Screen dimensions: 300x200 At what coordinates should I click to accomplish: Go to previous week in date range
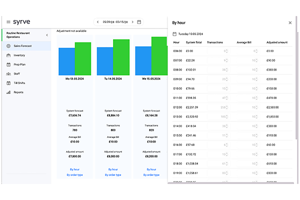pyautogui.click(x=98, y=22)
